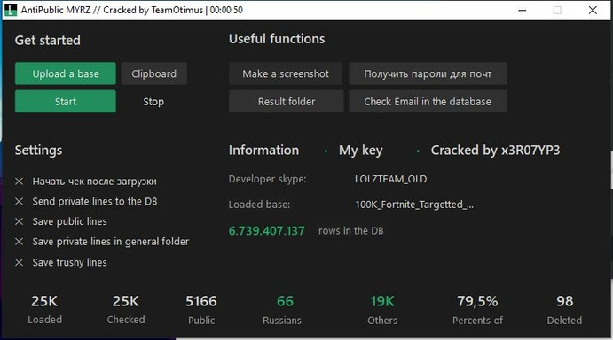Click the LOLZTEAM_OLD skype value
The width and height of the screenshot is (613, 340).
pyautogui.click(x=390, y=179)
